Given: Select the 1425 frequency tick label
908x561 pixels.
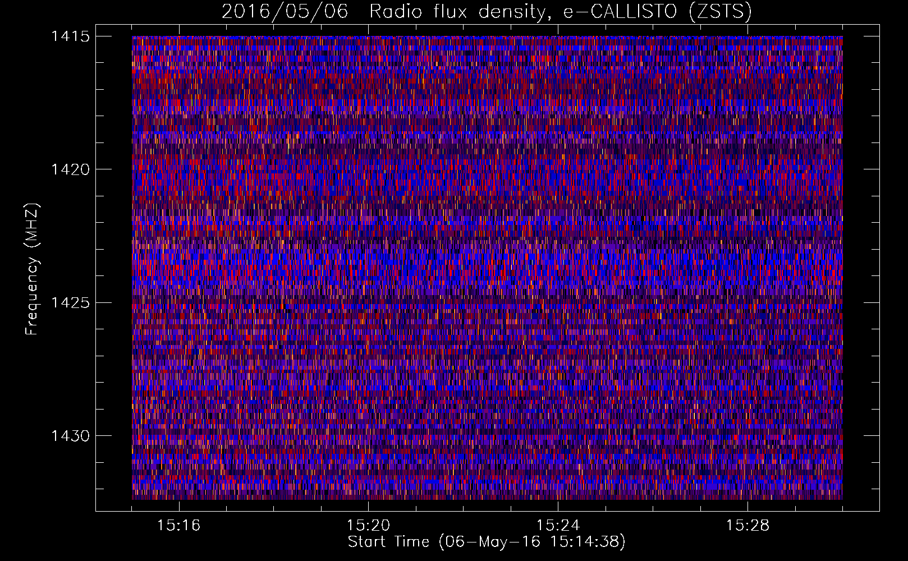Looking at the screenshot, I should coord(71,303).
